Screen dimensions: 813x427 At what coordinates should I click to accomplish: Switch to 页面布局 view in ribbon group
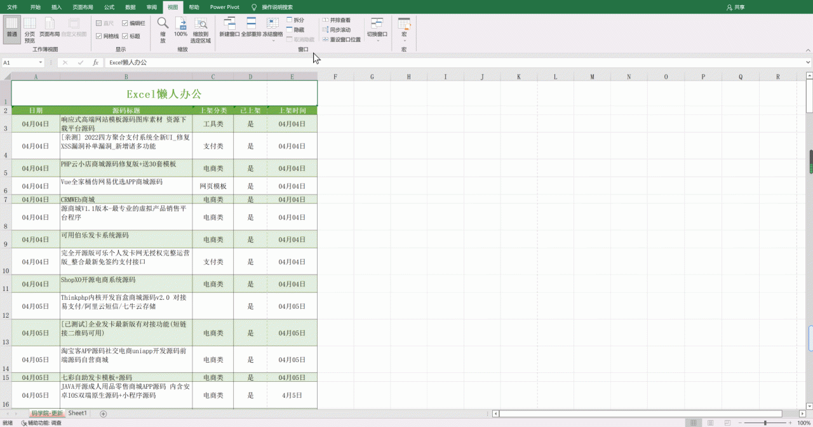(50, 25)
